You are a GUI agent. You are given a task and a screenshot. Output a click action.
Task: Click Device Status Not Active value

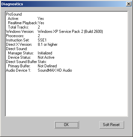pos(46,57)
